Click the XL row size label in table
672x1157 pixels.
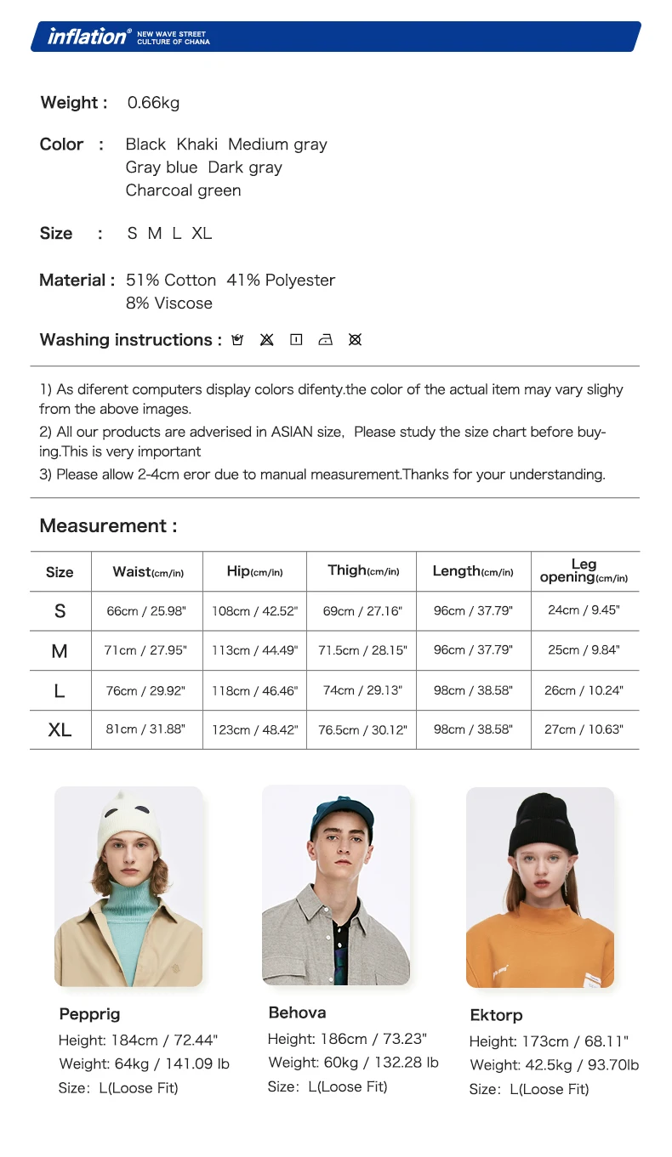coord(60,729)
